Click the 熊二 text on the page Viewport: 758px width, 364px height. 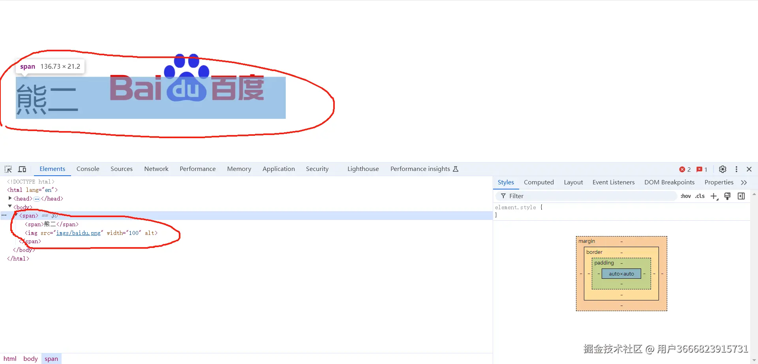click(x=47, y=100)
